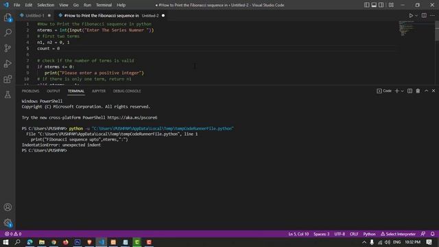Open Firefox from the taskbar

(66, 242)
